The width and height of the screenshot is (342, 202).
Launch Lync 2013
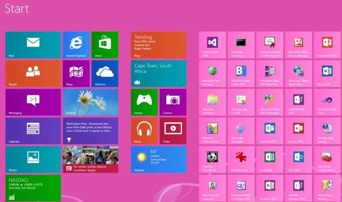[298, 160]
